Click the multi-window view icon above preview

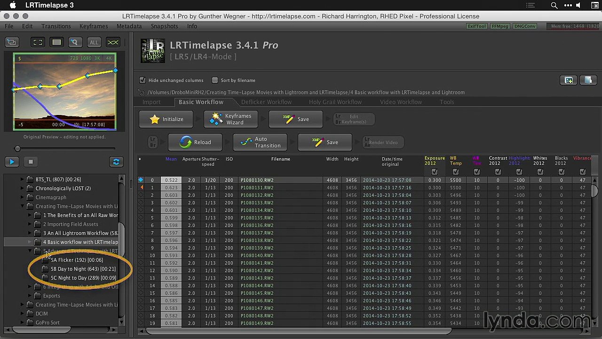coord(12,42)
